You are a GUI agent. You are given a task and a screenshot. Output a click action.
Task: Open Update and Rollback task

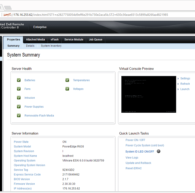(x=138, y=163)
